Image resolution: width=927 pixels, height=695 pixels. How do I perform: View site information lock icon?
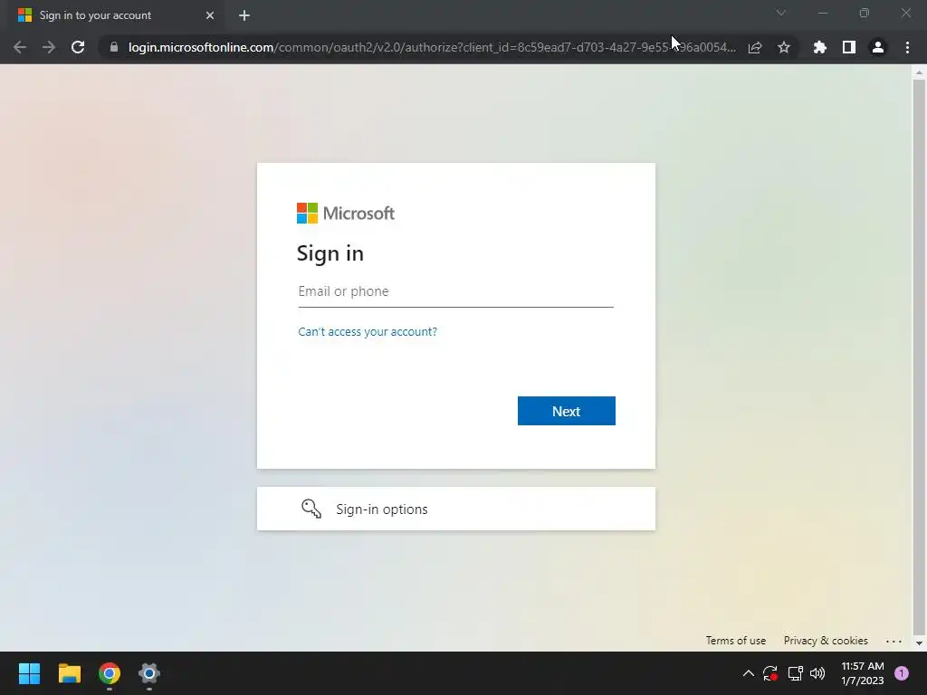[114, 47]
